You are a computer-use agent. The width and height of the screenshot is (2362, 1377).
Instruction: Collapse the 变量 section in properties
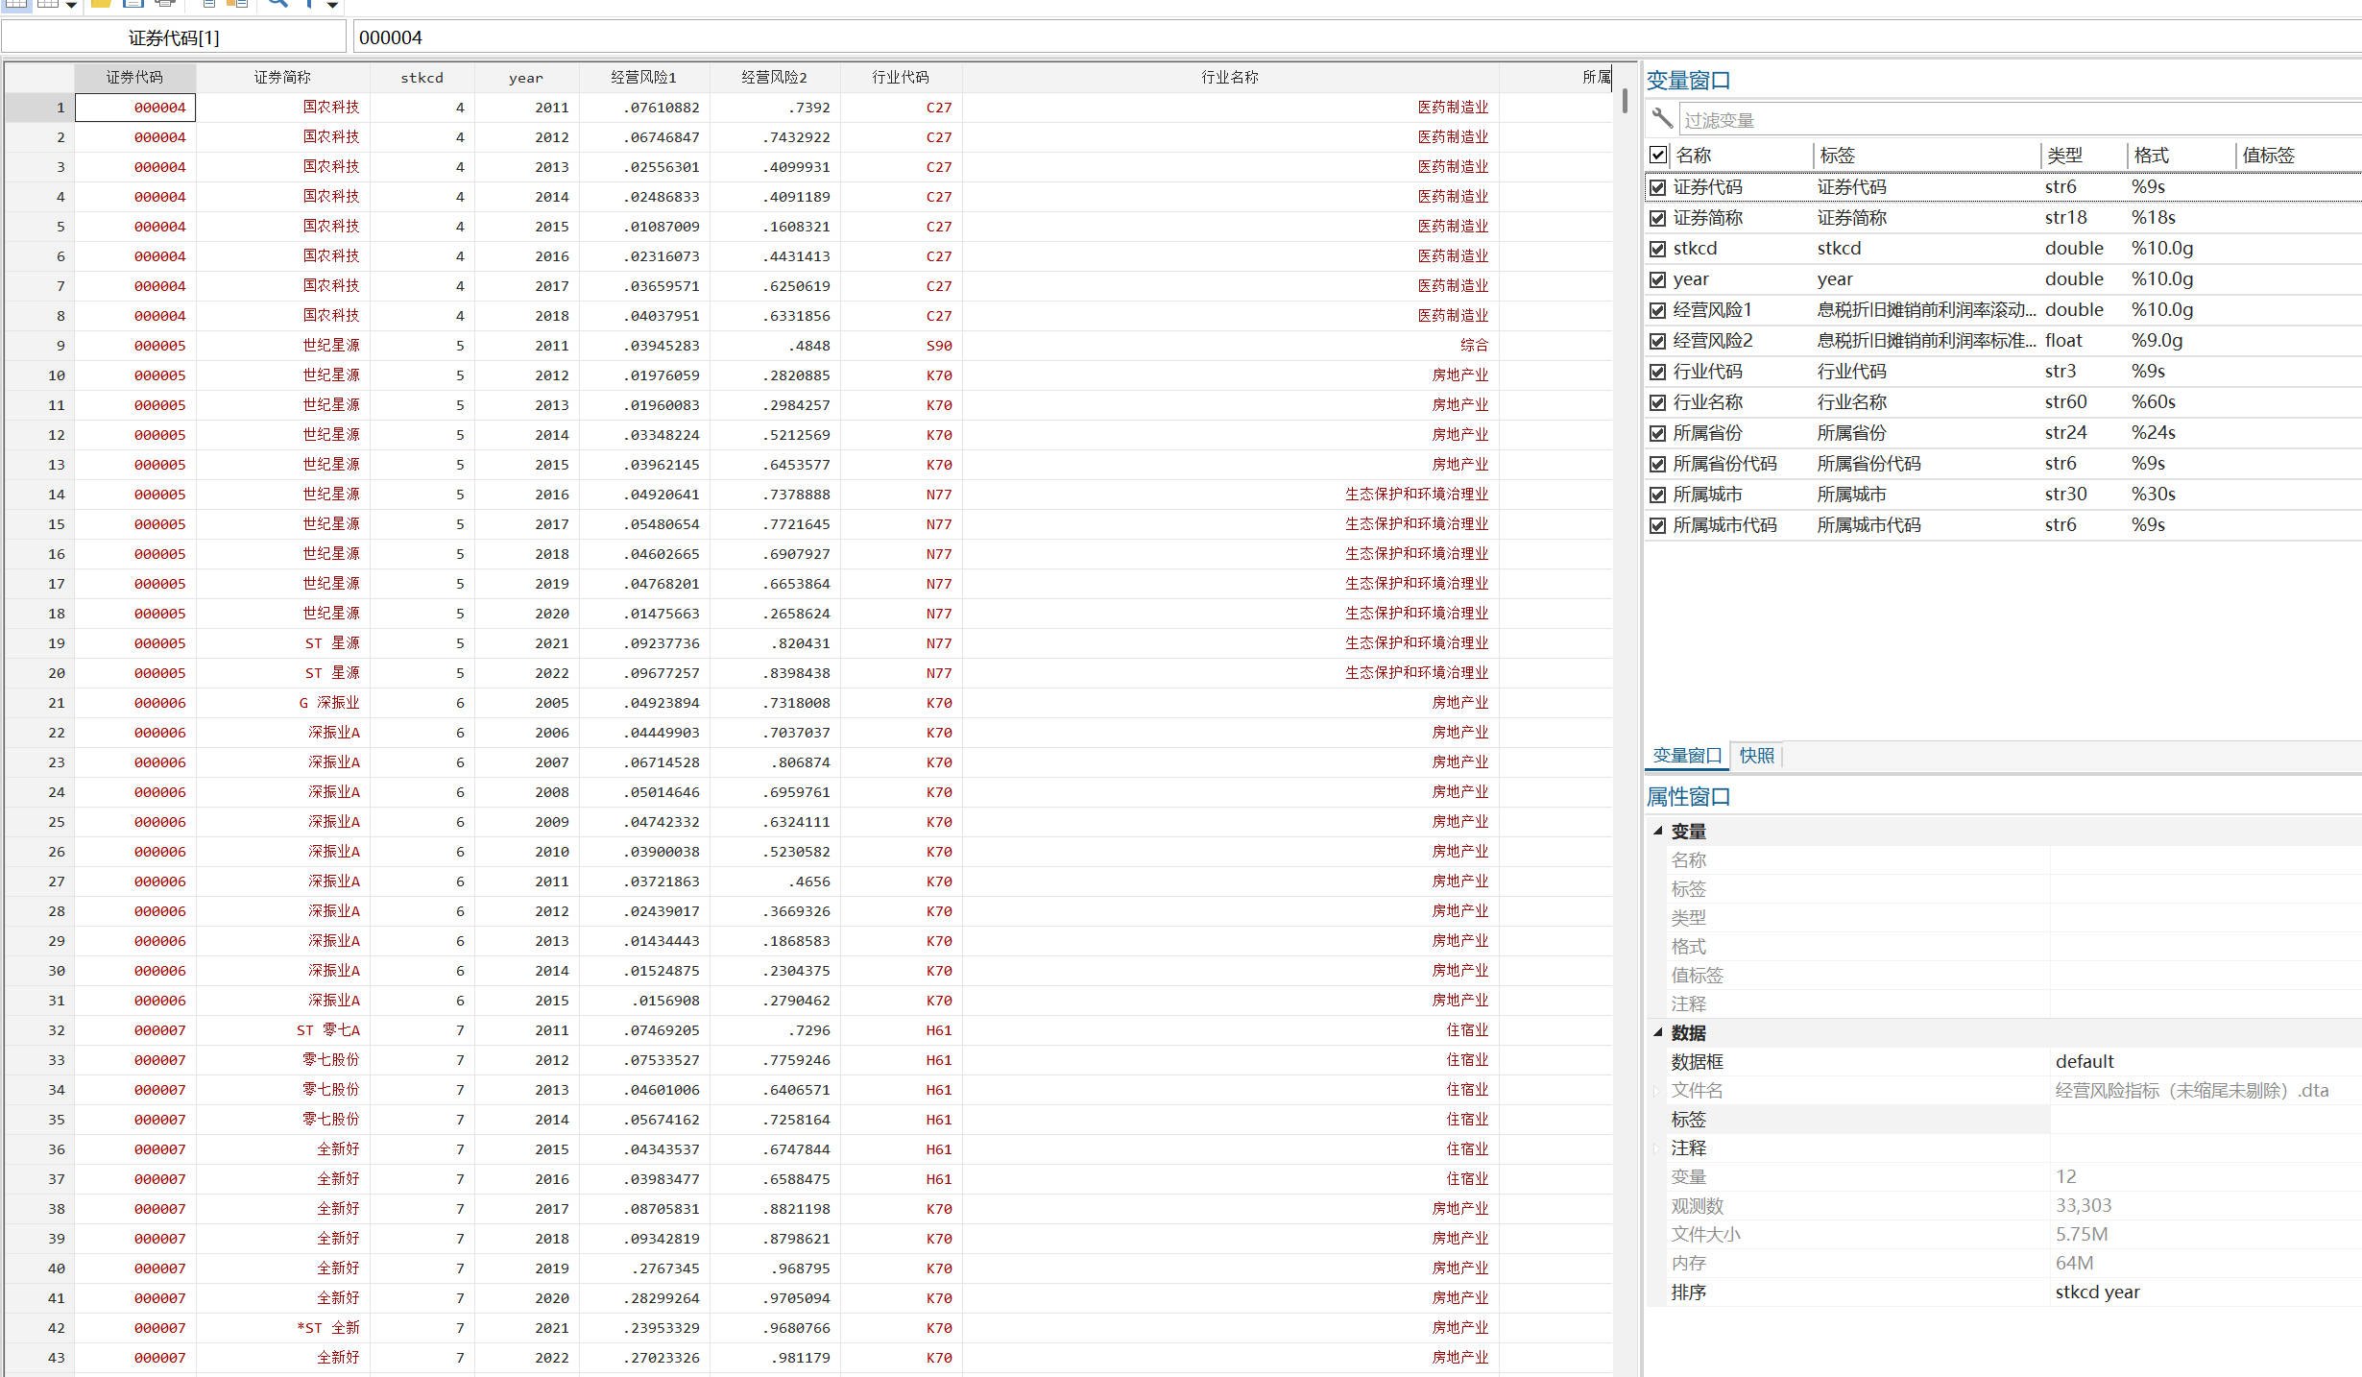pos(1658,832)
